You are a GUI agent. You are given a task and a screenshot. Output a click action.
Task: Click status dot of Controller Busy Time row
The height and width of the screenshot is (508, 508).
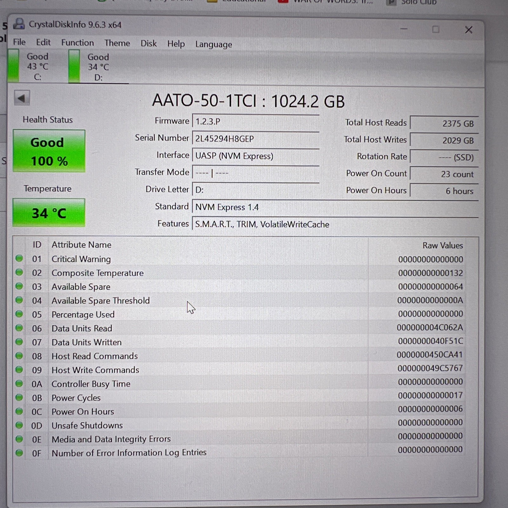tap(19, 384)
